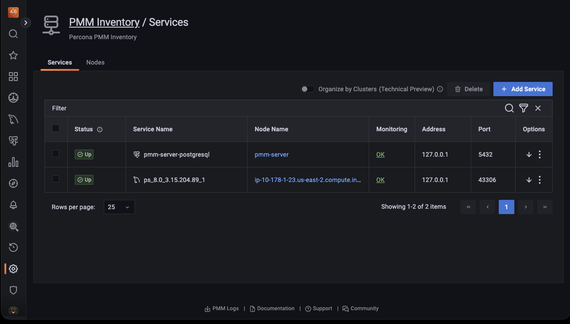
Task: Click the filter funnel icon in table
Action: (524, 108)
